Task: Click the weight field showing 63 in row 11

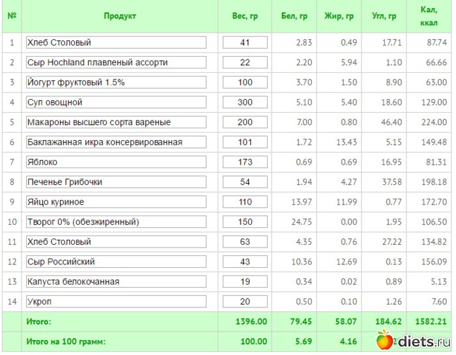Action: coord(245,242)
